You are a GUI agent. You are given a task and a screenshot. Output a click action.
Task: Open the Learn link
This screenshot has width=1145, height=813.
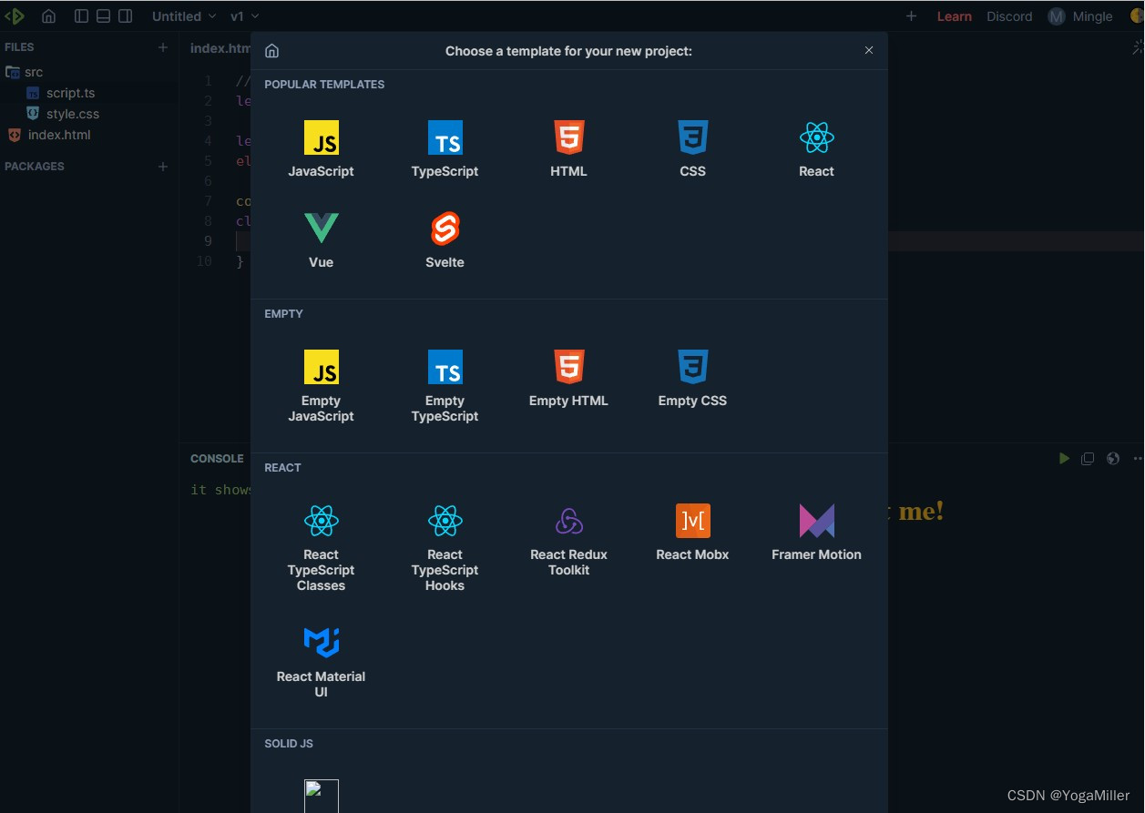pyautogui.click(x=954, y=16)
